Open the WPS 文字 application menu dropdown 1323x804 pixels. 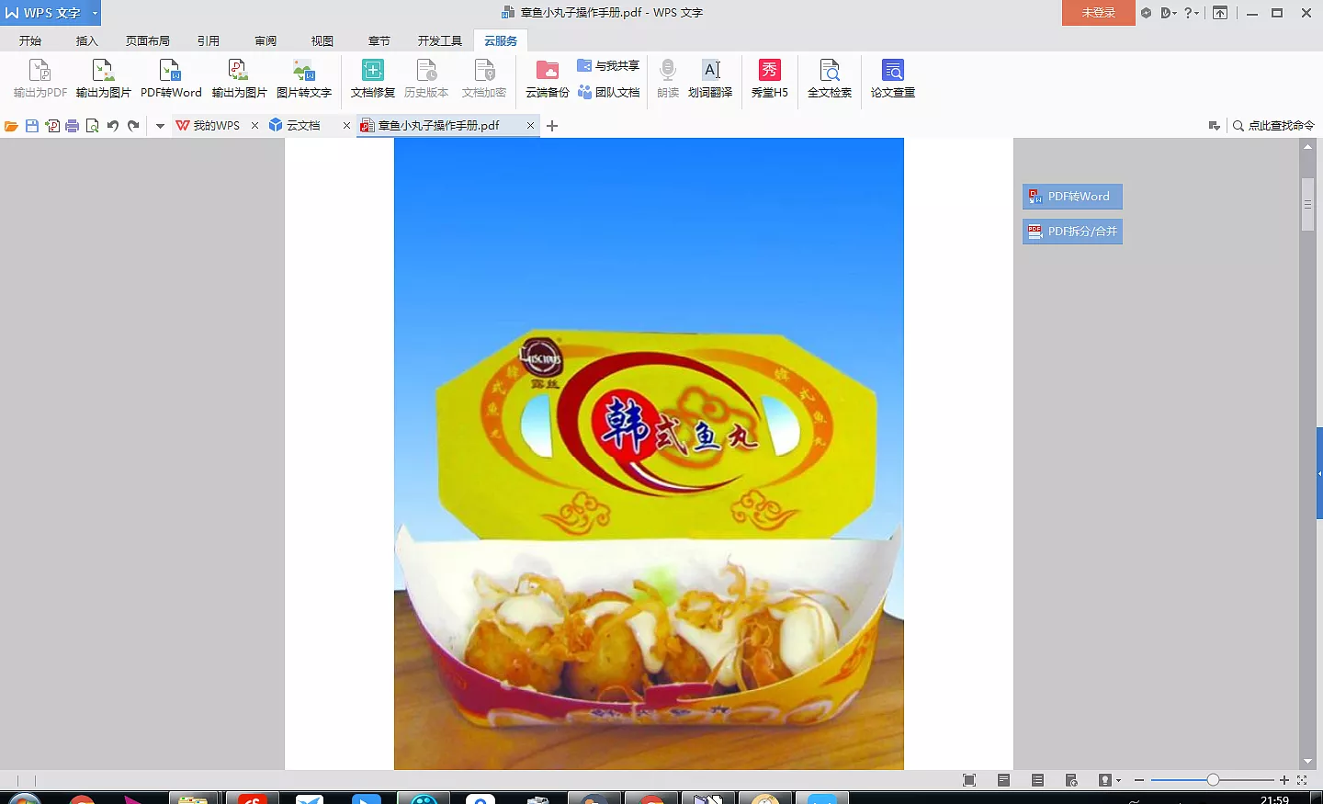click(x=95, y=13)
